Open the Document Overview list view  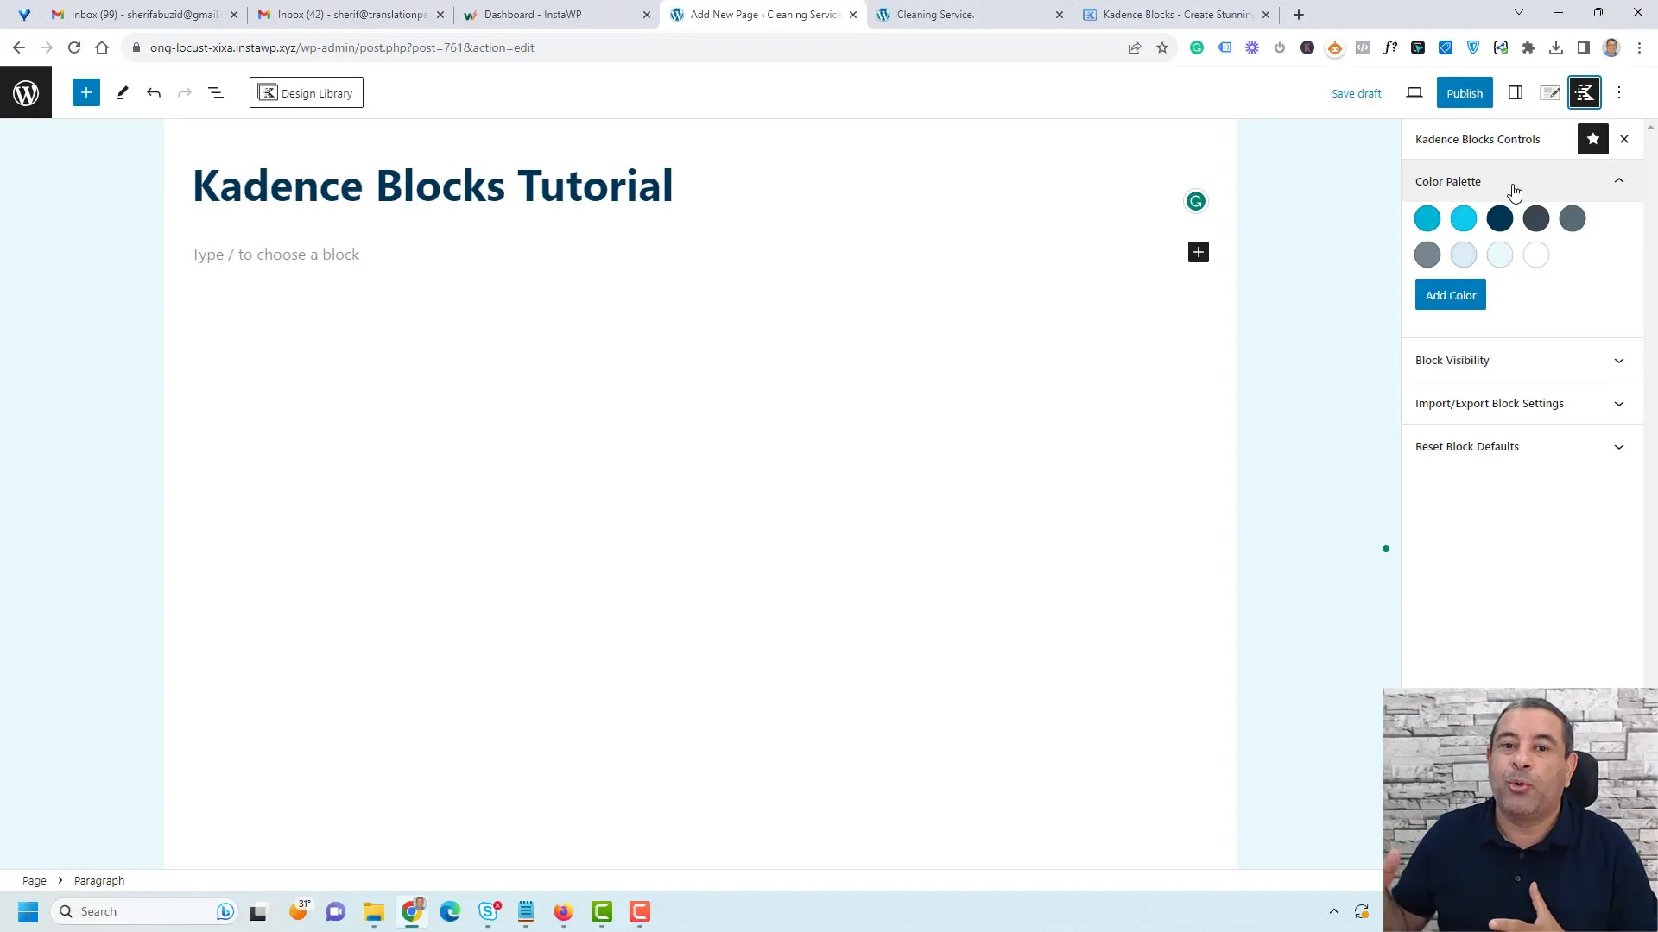point(216,92)
